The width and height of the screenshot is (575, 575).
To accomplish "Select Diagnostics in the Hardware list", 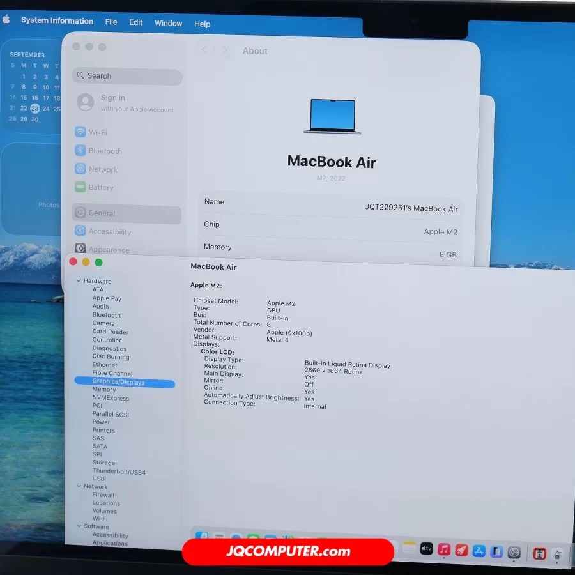I will click(109, 348).
